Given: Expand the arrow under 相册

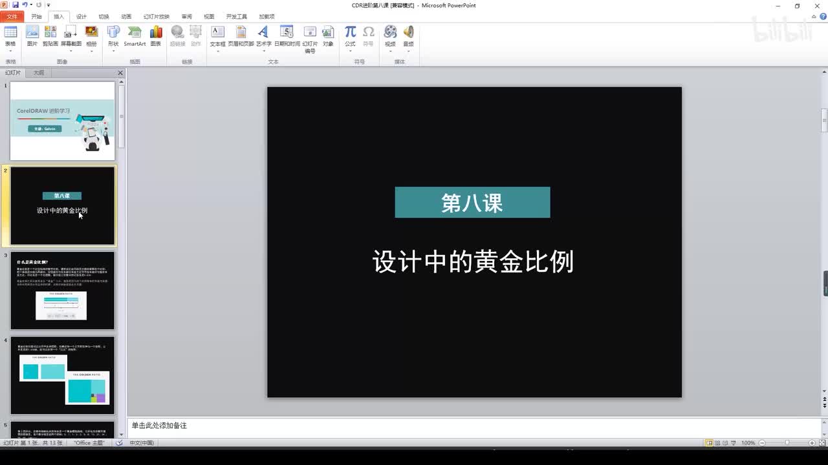Looking at the screenshot, I should (x=91, y=50).
